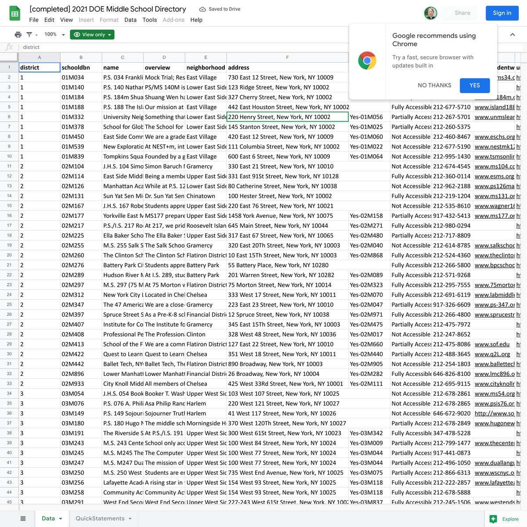
Task: Click cell 55 Battery Place address
Action: [x=287, y=265]
